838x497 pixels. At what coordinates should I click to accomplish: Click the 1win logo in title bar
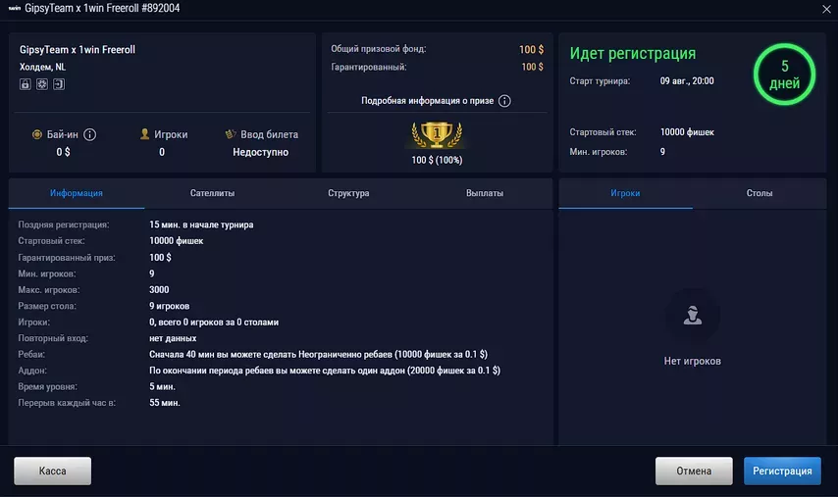click(x=15, y=8)
